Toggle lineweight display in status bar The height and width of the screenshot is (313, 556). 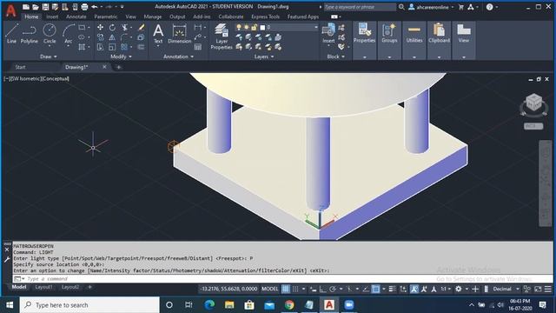(392, 290)
